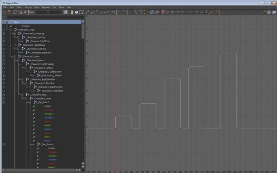Click the outliner vertical scrollbar thumb

[x=83, y=31]
